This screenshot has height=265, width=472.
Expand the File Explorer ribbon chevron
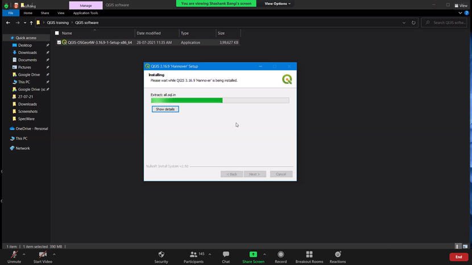point(460,13)
